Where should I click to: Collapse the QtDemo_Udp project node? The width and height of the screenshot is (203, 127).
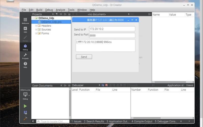pos(33,18)
